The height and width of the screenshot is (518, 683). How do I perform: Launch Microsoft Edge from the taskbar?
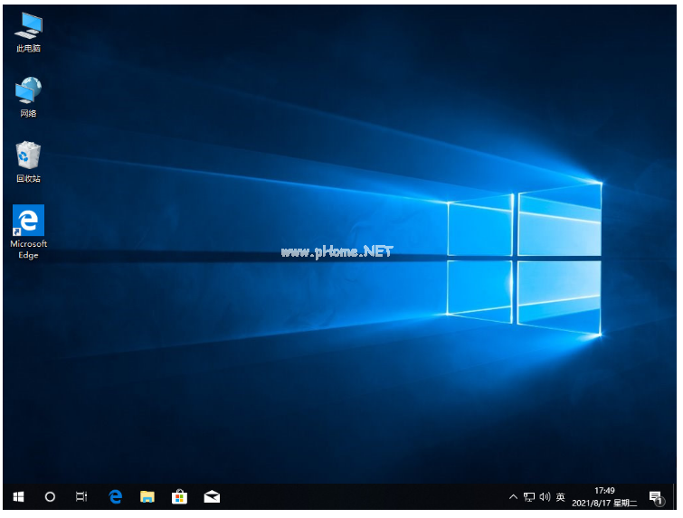[x=115, y=496]
